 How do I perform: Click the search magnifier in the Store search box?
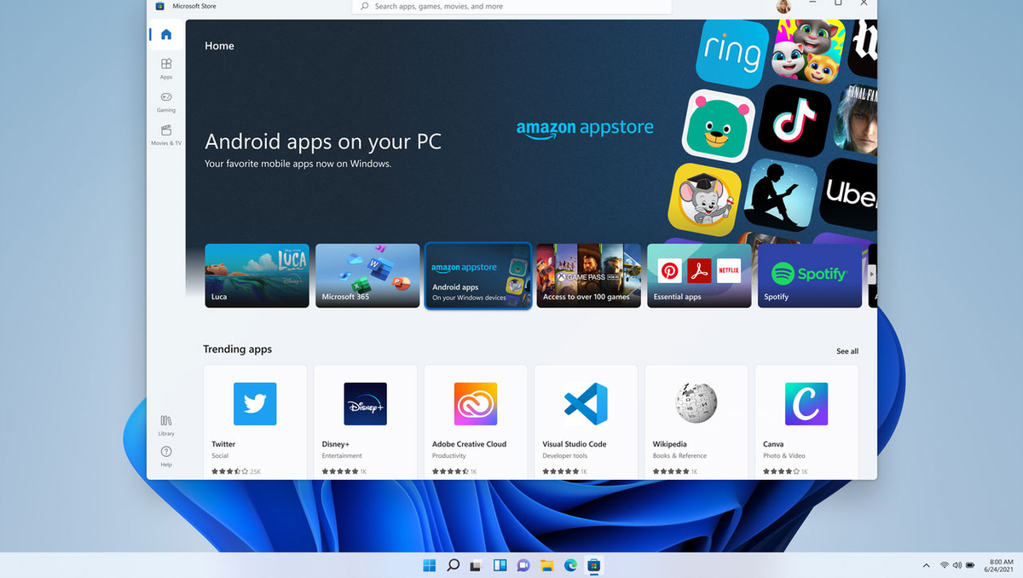[365, 6]
